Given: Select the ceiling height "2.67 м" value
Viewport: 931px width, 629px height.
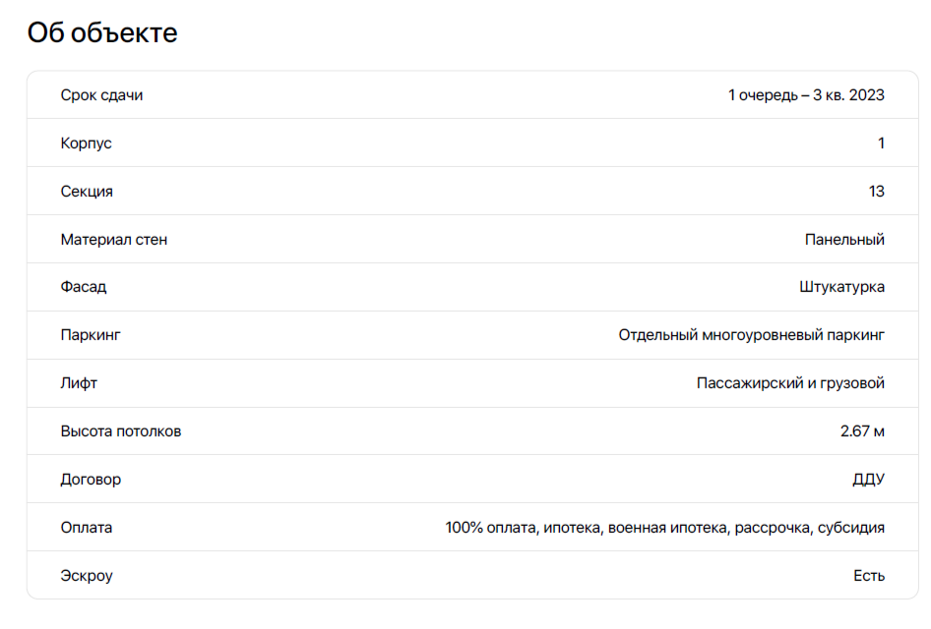Looking at the screenshot, I should (x=862, y=431).
